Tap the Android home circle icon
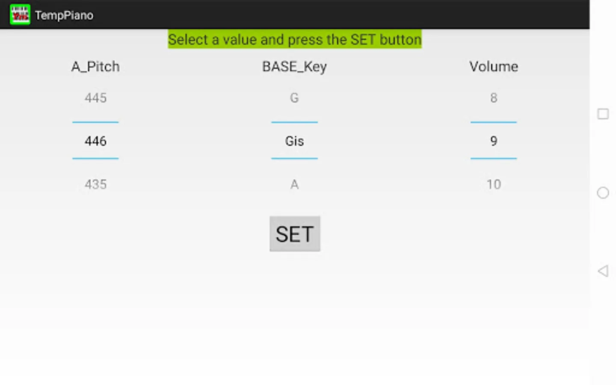 click(603, 193)
